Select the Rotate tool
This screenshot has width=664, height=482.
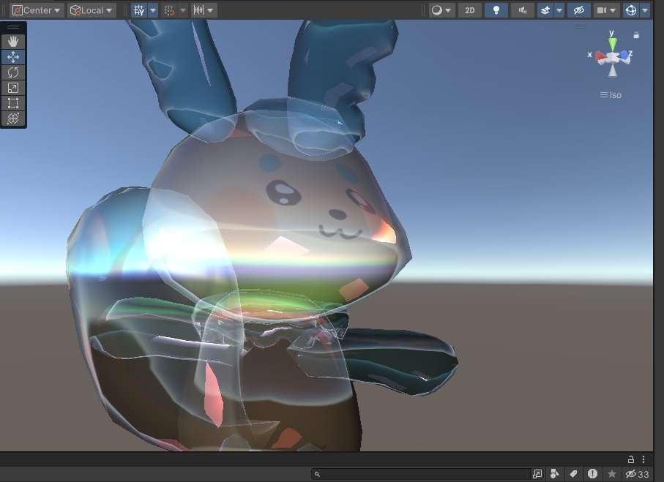[x=13, y=72]
